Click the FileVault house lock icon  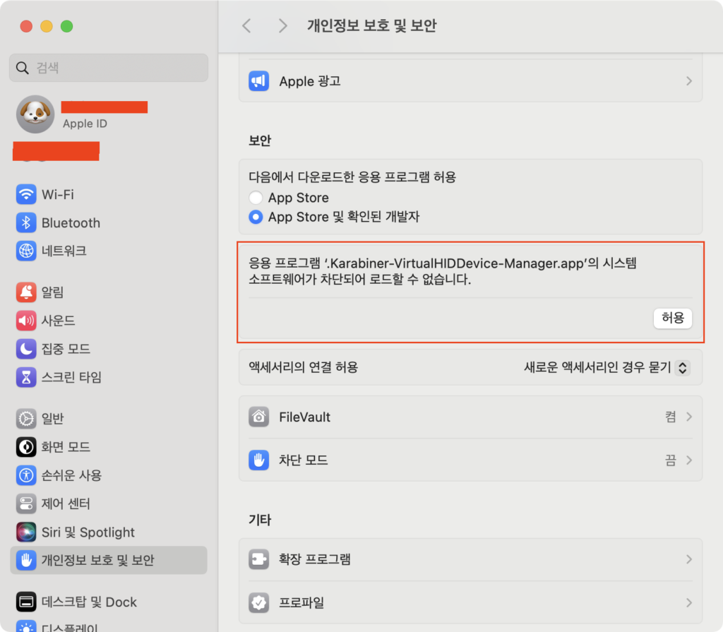[258, 417]
